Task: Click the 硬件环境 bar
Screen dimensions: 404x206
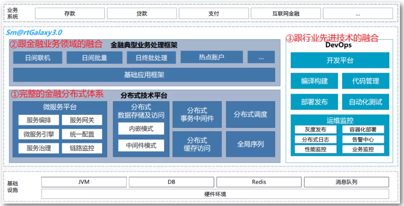Action: coord(215,194)
